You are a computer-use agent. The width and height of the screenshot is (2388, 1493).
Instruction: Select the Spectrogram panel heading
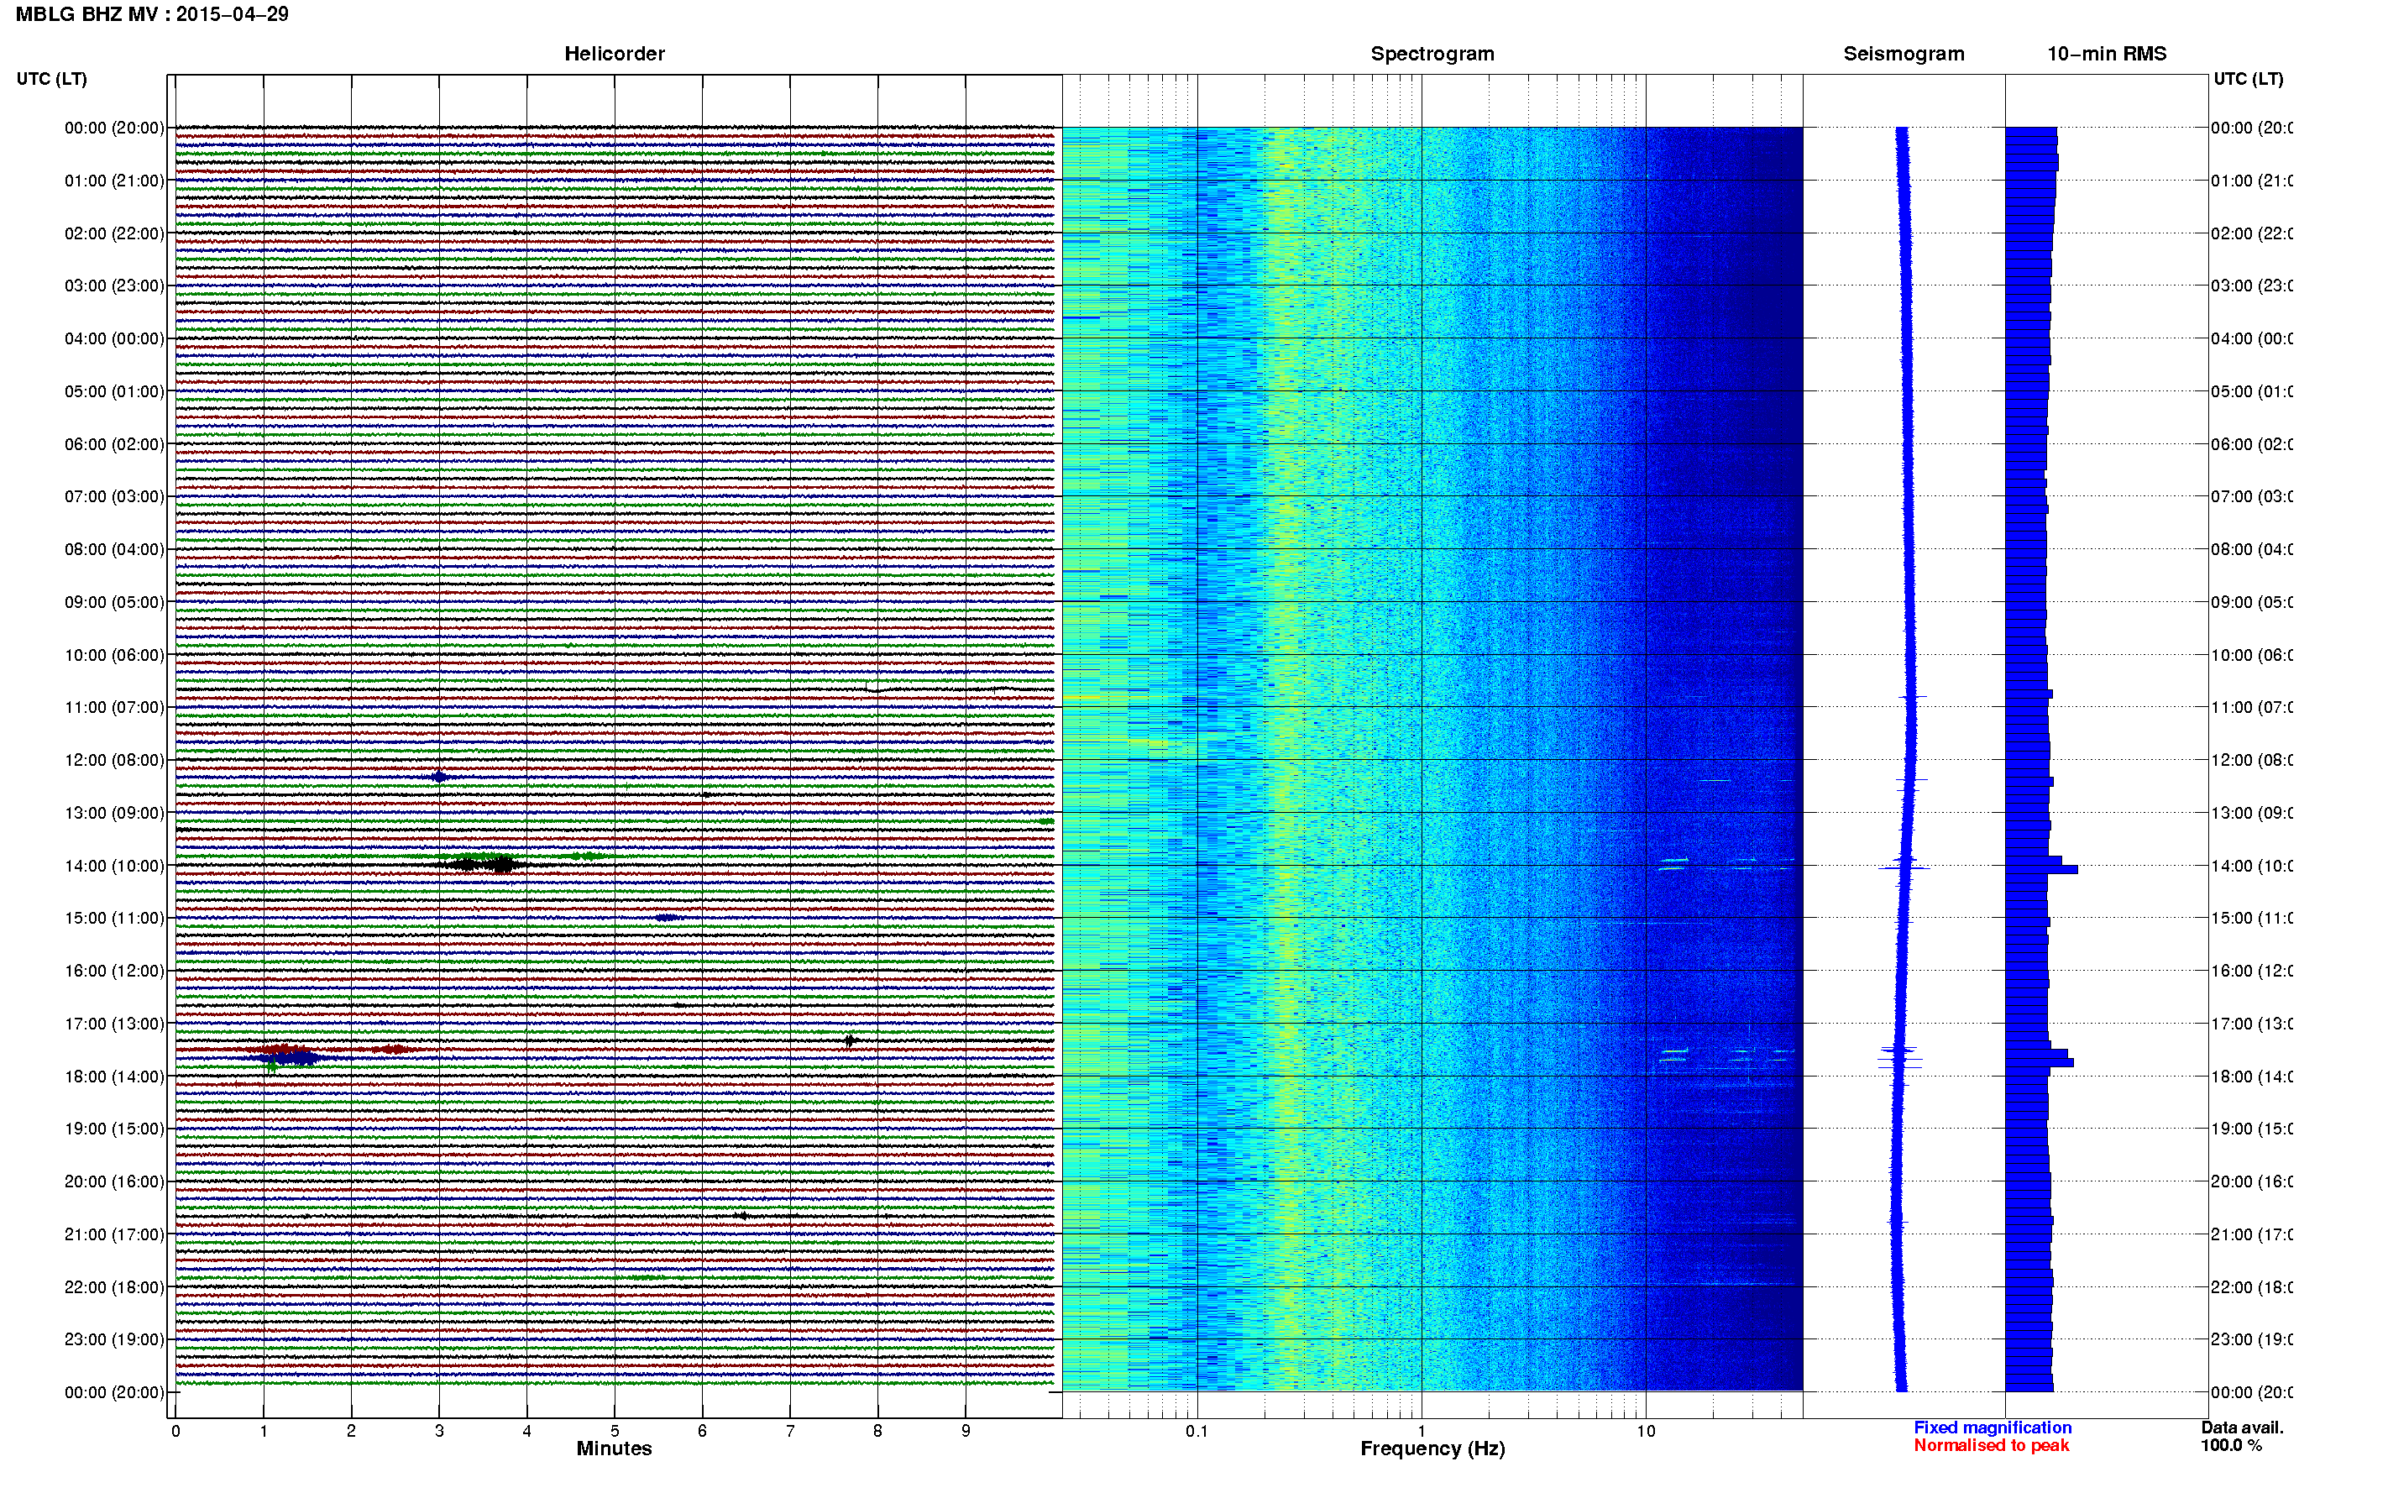1432,54
